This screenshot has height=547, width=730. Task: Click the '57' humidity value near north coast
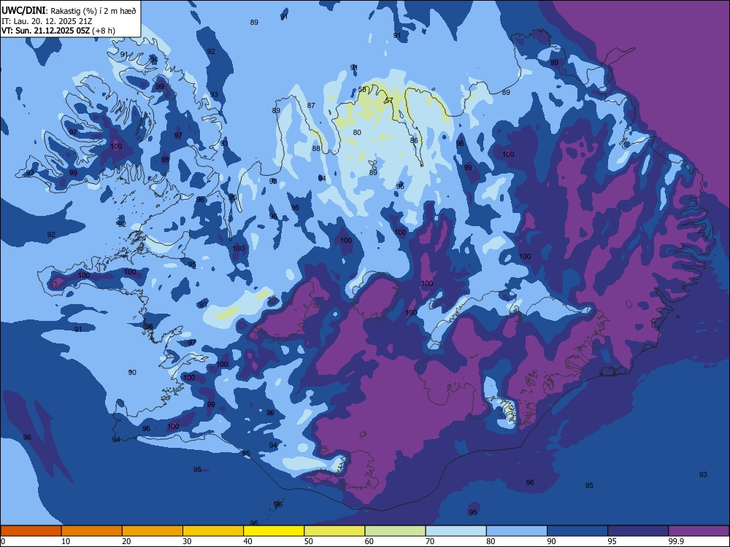389,100
